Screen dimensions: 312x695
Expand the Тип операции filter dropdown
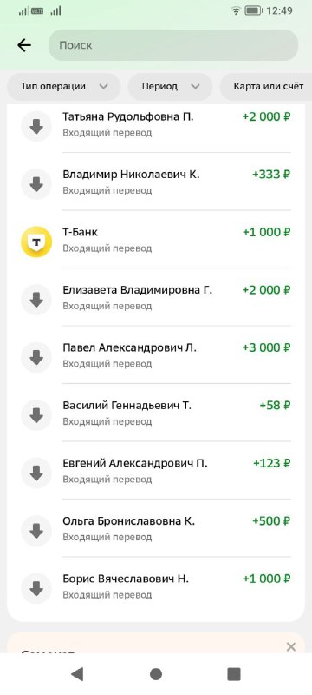[x=63, y=86]
